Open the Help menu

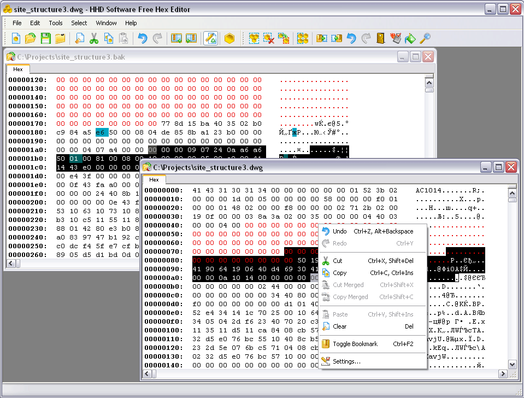point(131,23)
